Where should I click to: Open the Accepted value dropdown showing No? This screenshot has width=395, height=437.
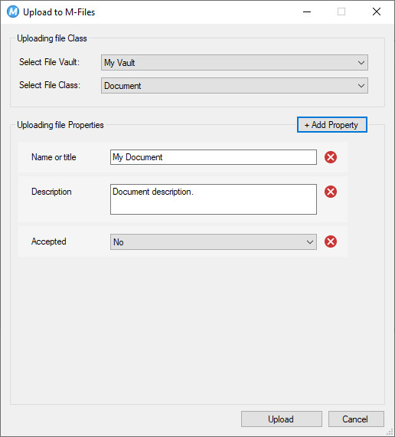pyautogui.click(x=214, y=242)
